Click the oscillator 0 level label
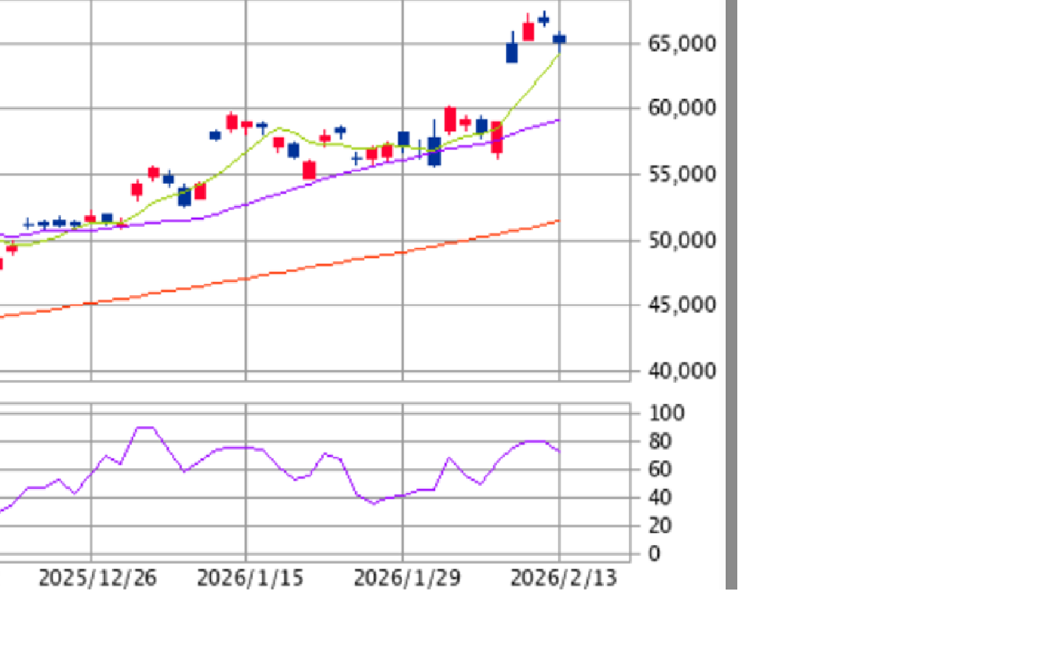Viewport: 1038px width, 672px height. [x=654, y=554]
